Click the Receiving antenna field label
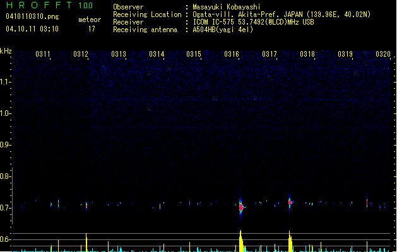This screenshot has height=252, width=397. coord(145,30)
